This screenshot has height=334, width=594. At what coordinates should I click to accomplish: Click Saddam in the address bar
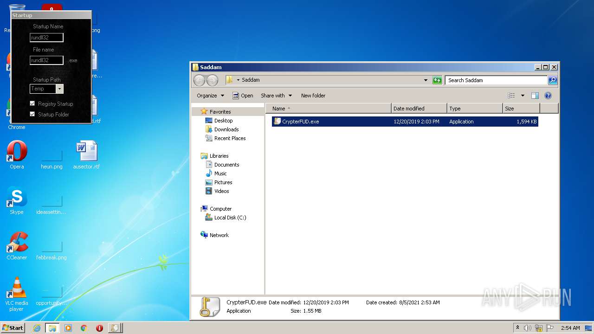tap(251, 80)
